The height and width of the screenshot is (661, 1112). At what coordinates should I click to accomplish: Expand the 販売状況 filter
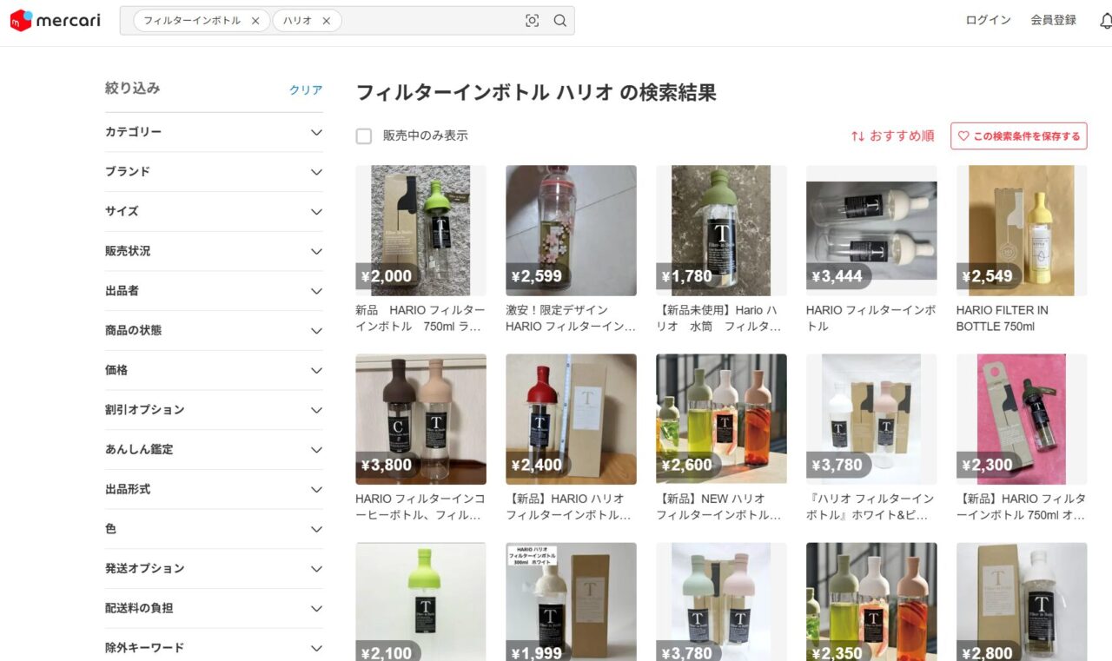[x=214, y=251]
